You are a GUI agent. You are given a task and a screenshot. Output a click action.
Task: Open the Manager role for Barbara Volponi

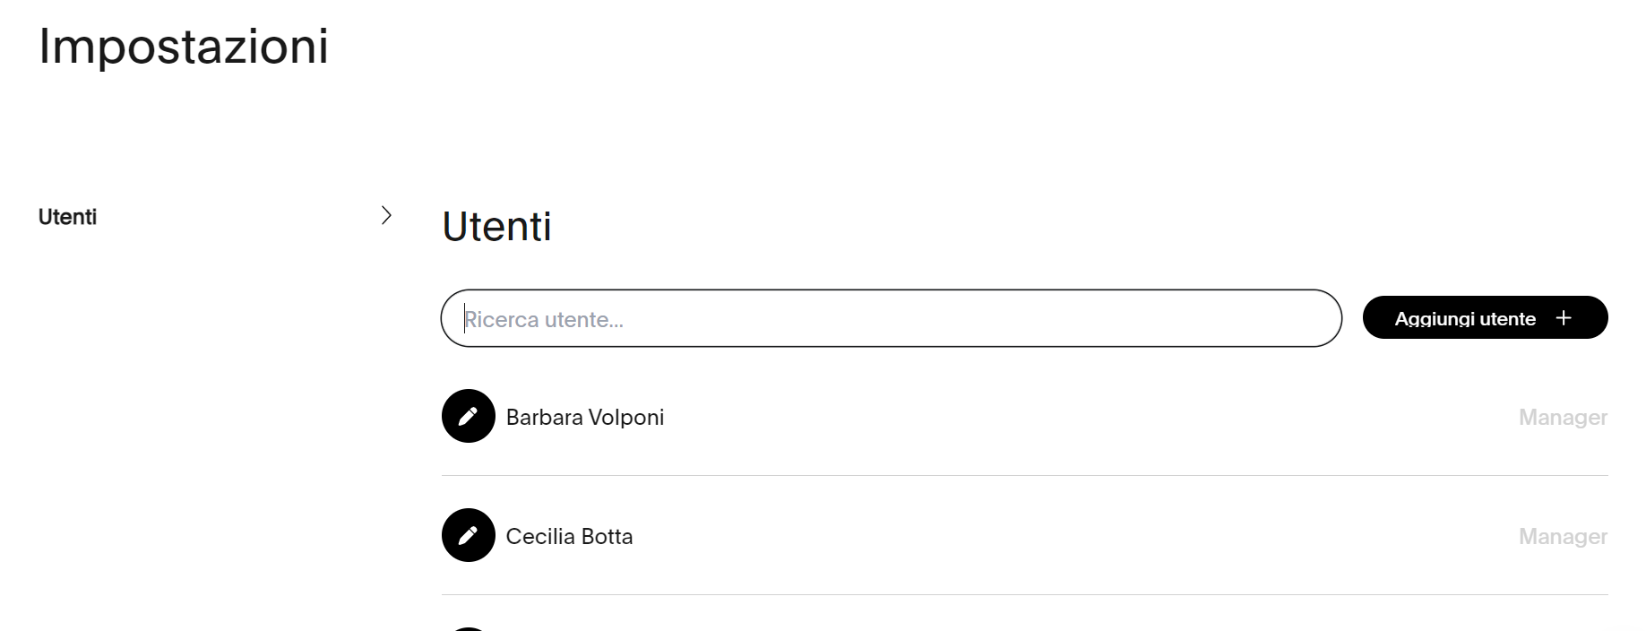[1563, 417]
